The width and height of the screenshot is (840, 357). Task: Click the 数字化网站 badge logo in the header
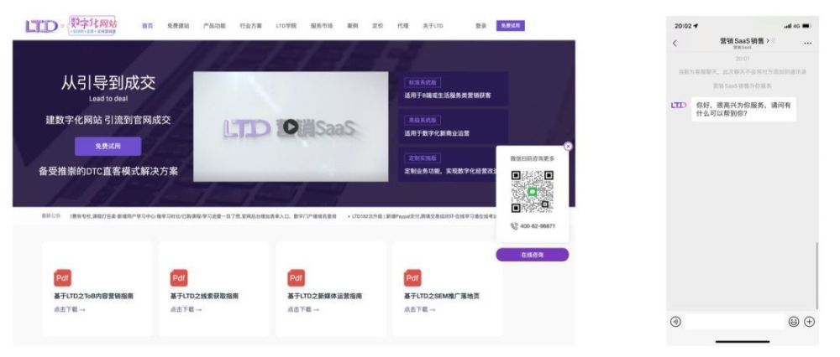click(x=93, y=25)
